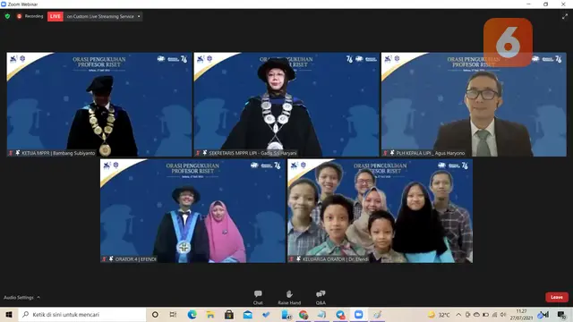The width and height of the screenshot is (573, 322).
Task: Click the network tray icon
Action: [x=494, y=314]
